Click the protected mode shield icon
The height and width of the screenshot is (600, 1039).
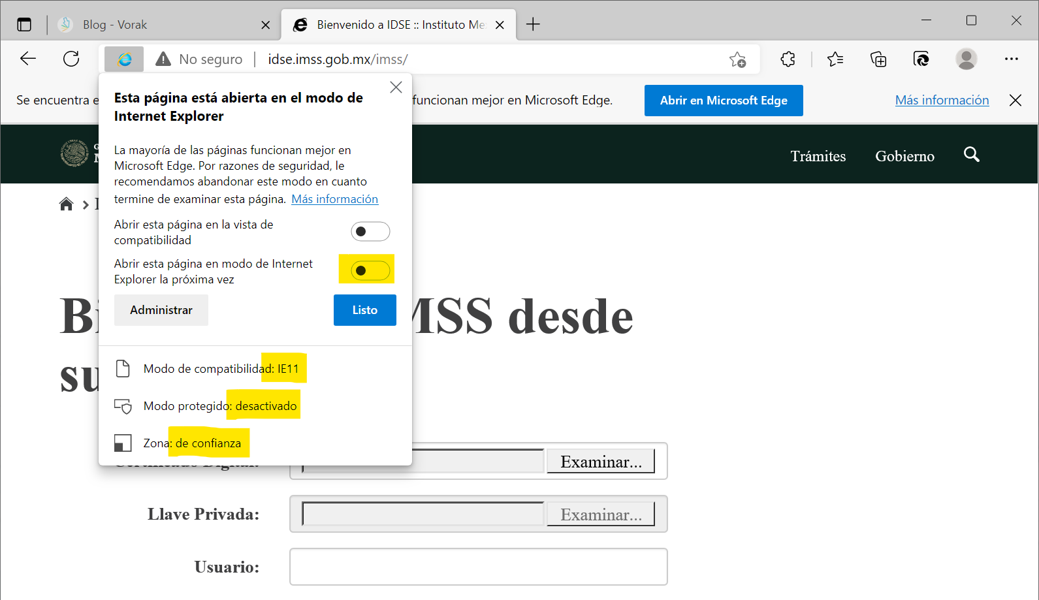(123, 406)
